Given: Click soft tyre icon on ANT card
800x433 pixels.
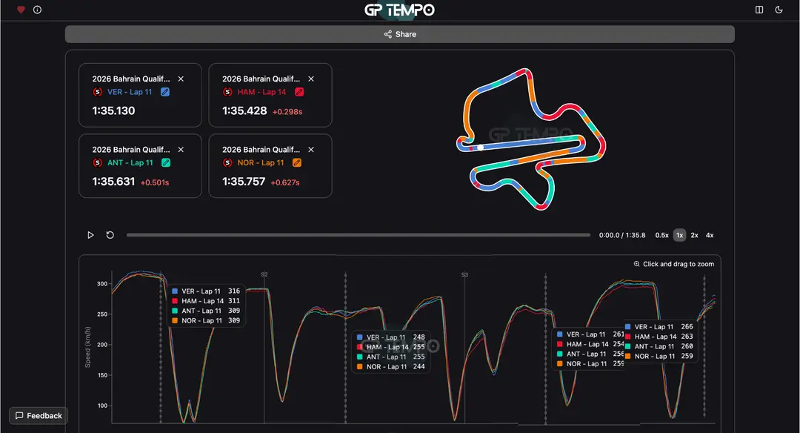Looking at the screenshot, I should (98, 163).
